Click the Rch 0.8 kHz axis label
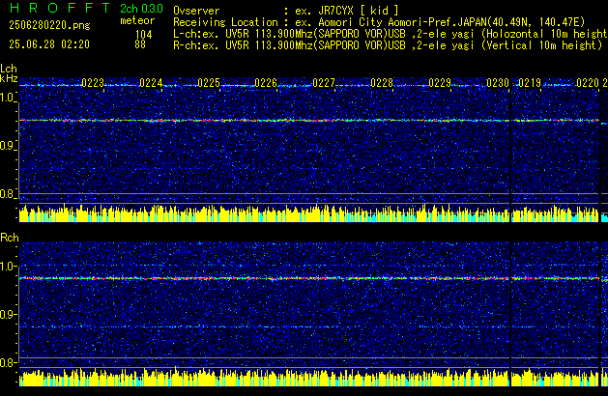Viewport: 608px width, 396px height. (x=8, y=362)
